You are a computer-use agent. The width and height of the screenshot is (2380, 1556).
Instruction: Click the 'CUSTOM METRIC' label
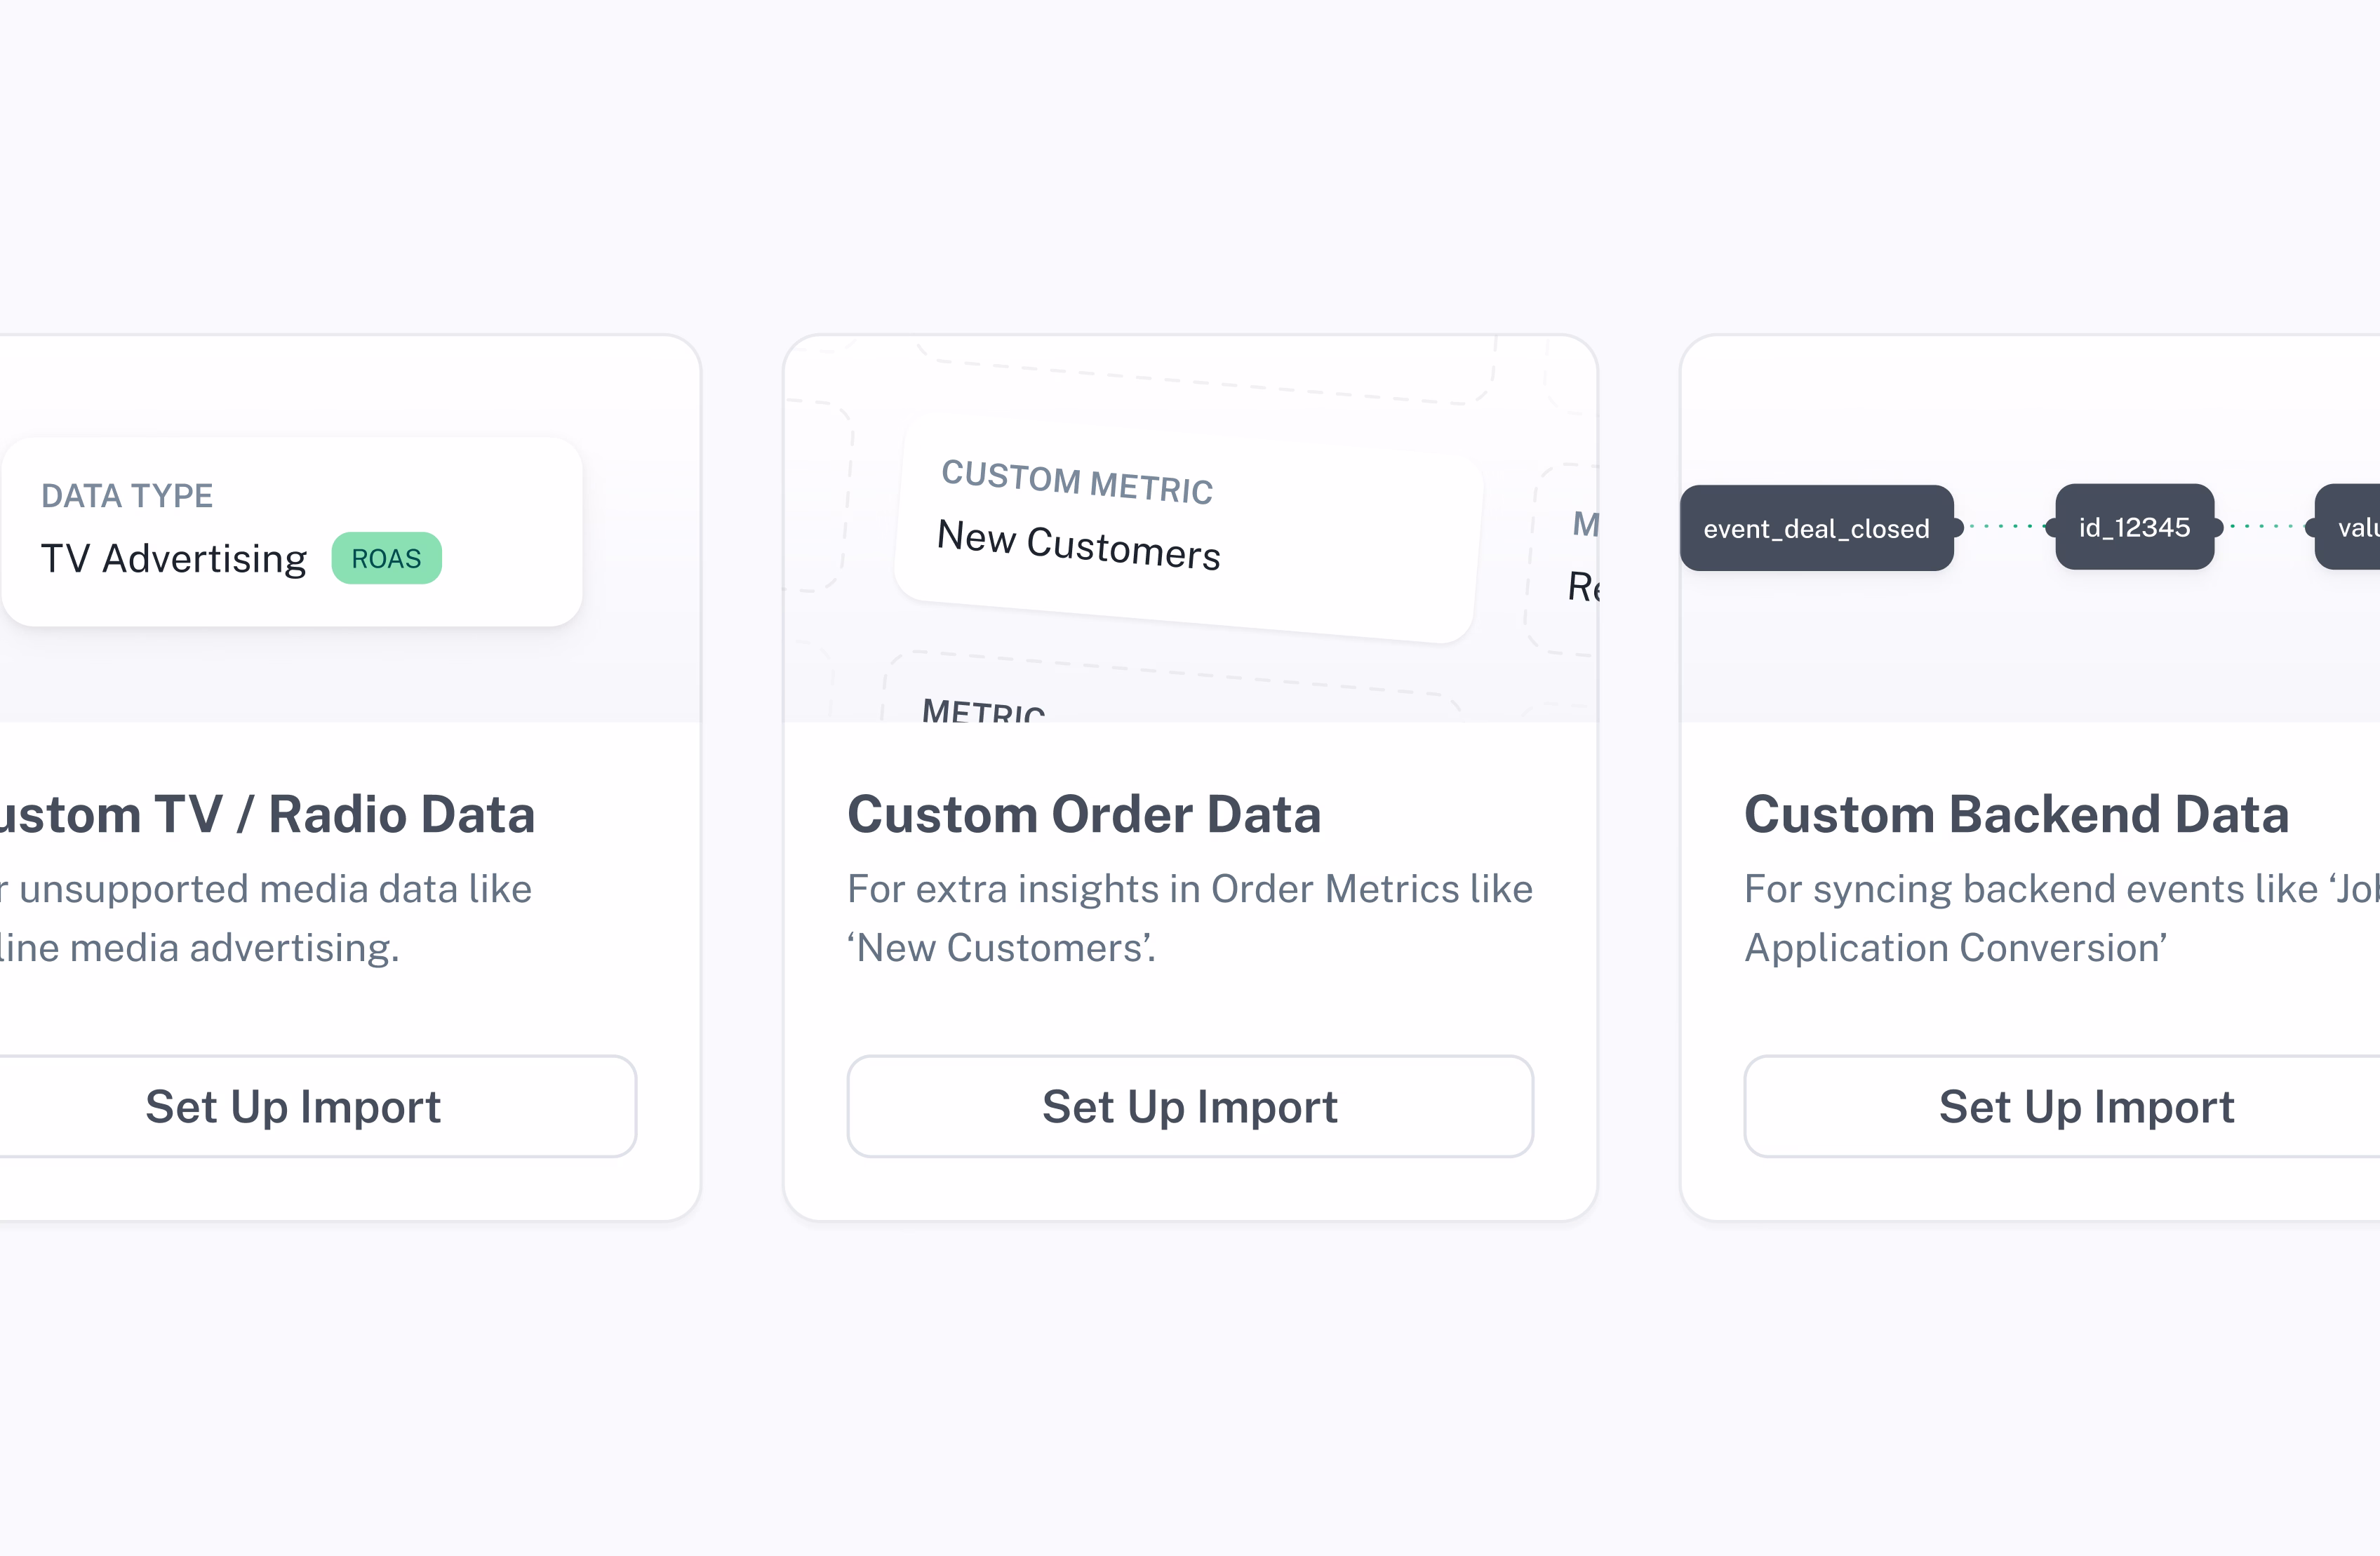(1077, 483)
